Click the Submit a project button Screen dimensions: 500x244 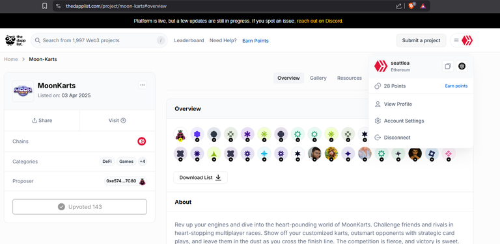[x=421, y=40]
